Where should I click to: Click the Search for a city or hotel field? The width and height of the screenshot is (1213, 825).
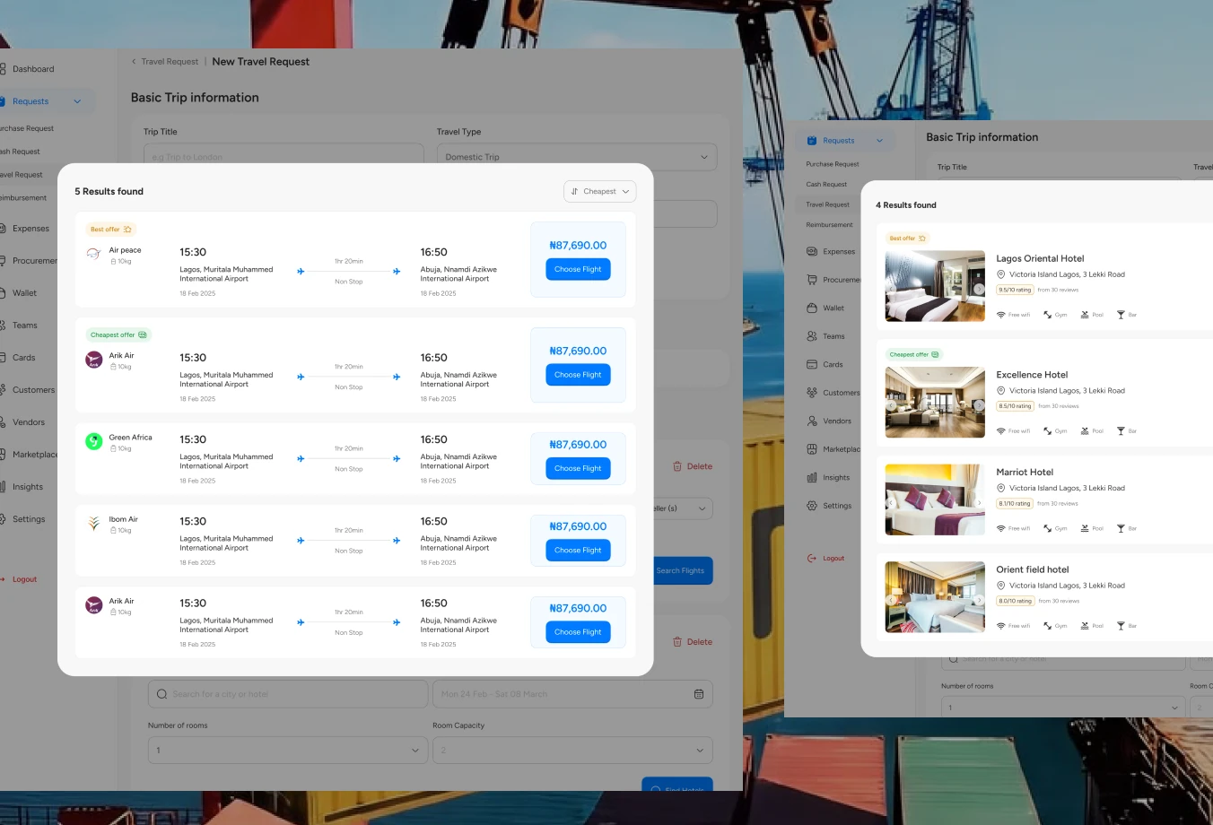(x=287, y=694)
